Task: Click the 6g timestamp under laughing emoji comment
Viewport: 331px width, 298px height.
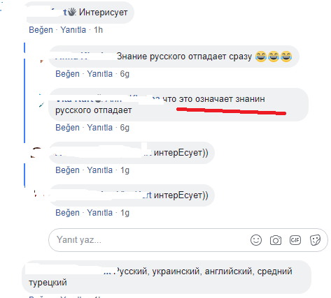Action: click(125, 74)
